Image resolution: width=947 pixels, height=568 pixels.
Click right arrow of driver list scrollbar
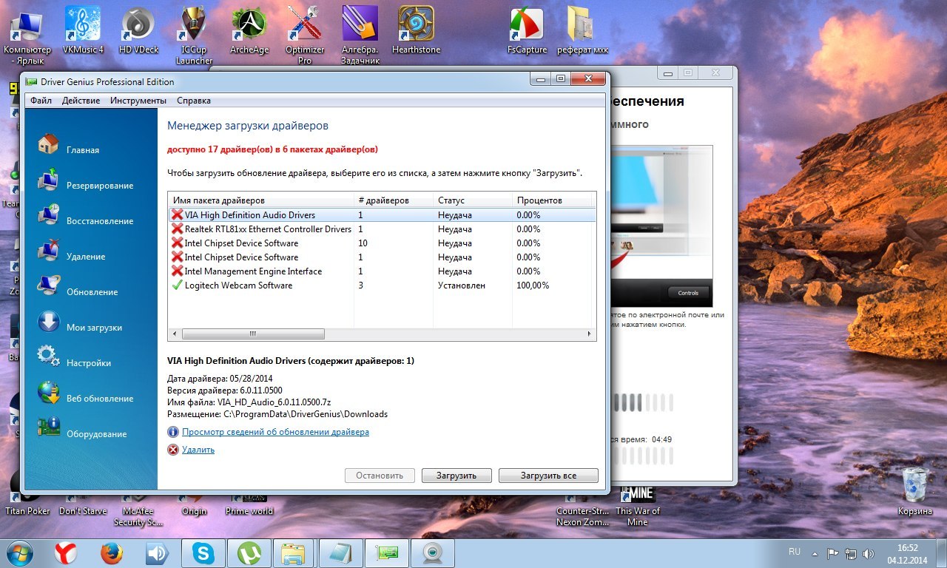click(590, 334)
